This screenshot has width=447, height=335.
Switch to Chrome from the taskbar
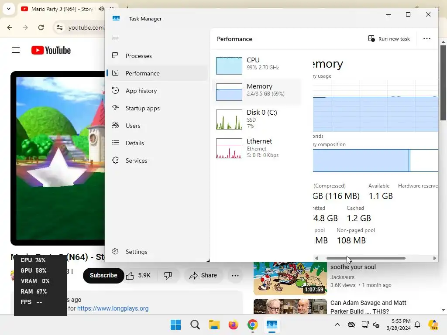[x=253, y=325]
